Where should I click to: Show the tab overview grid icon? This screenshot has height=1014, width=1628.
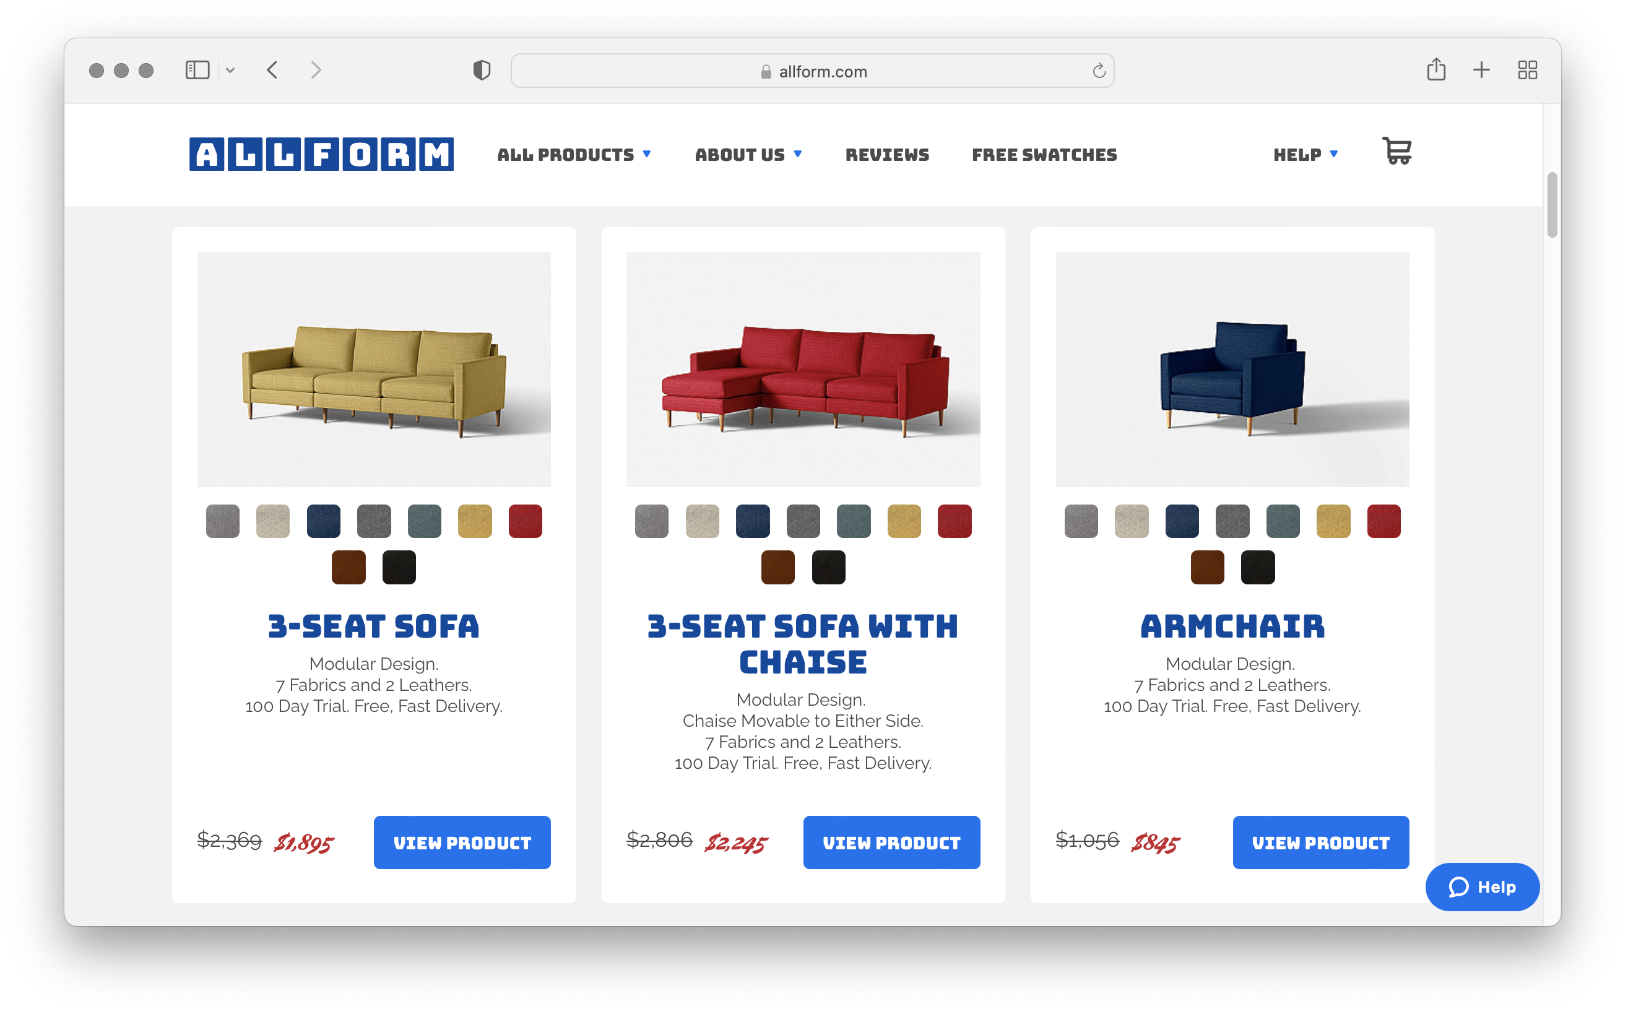1528,70
